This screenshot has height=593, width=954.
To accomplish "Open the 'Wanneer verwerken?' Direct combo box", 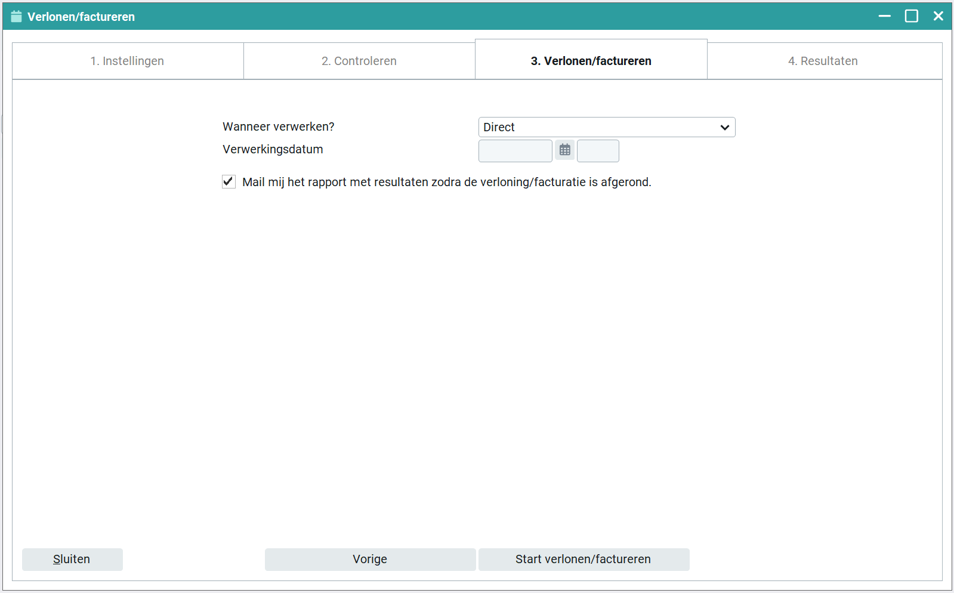I will [x=597, y=127].
